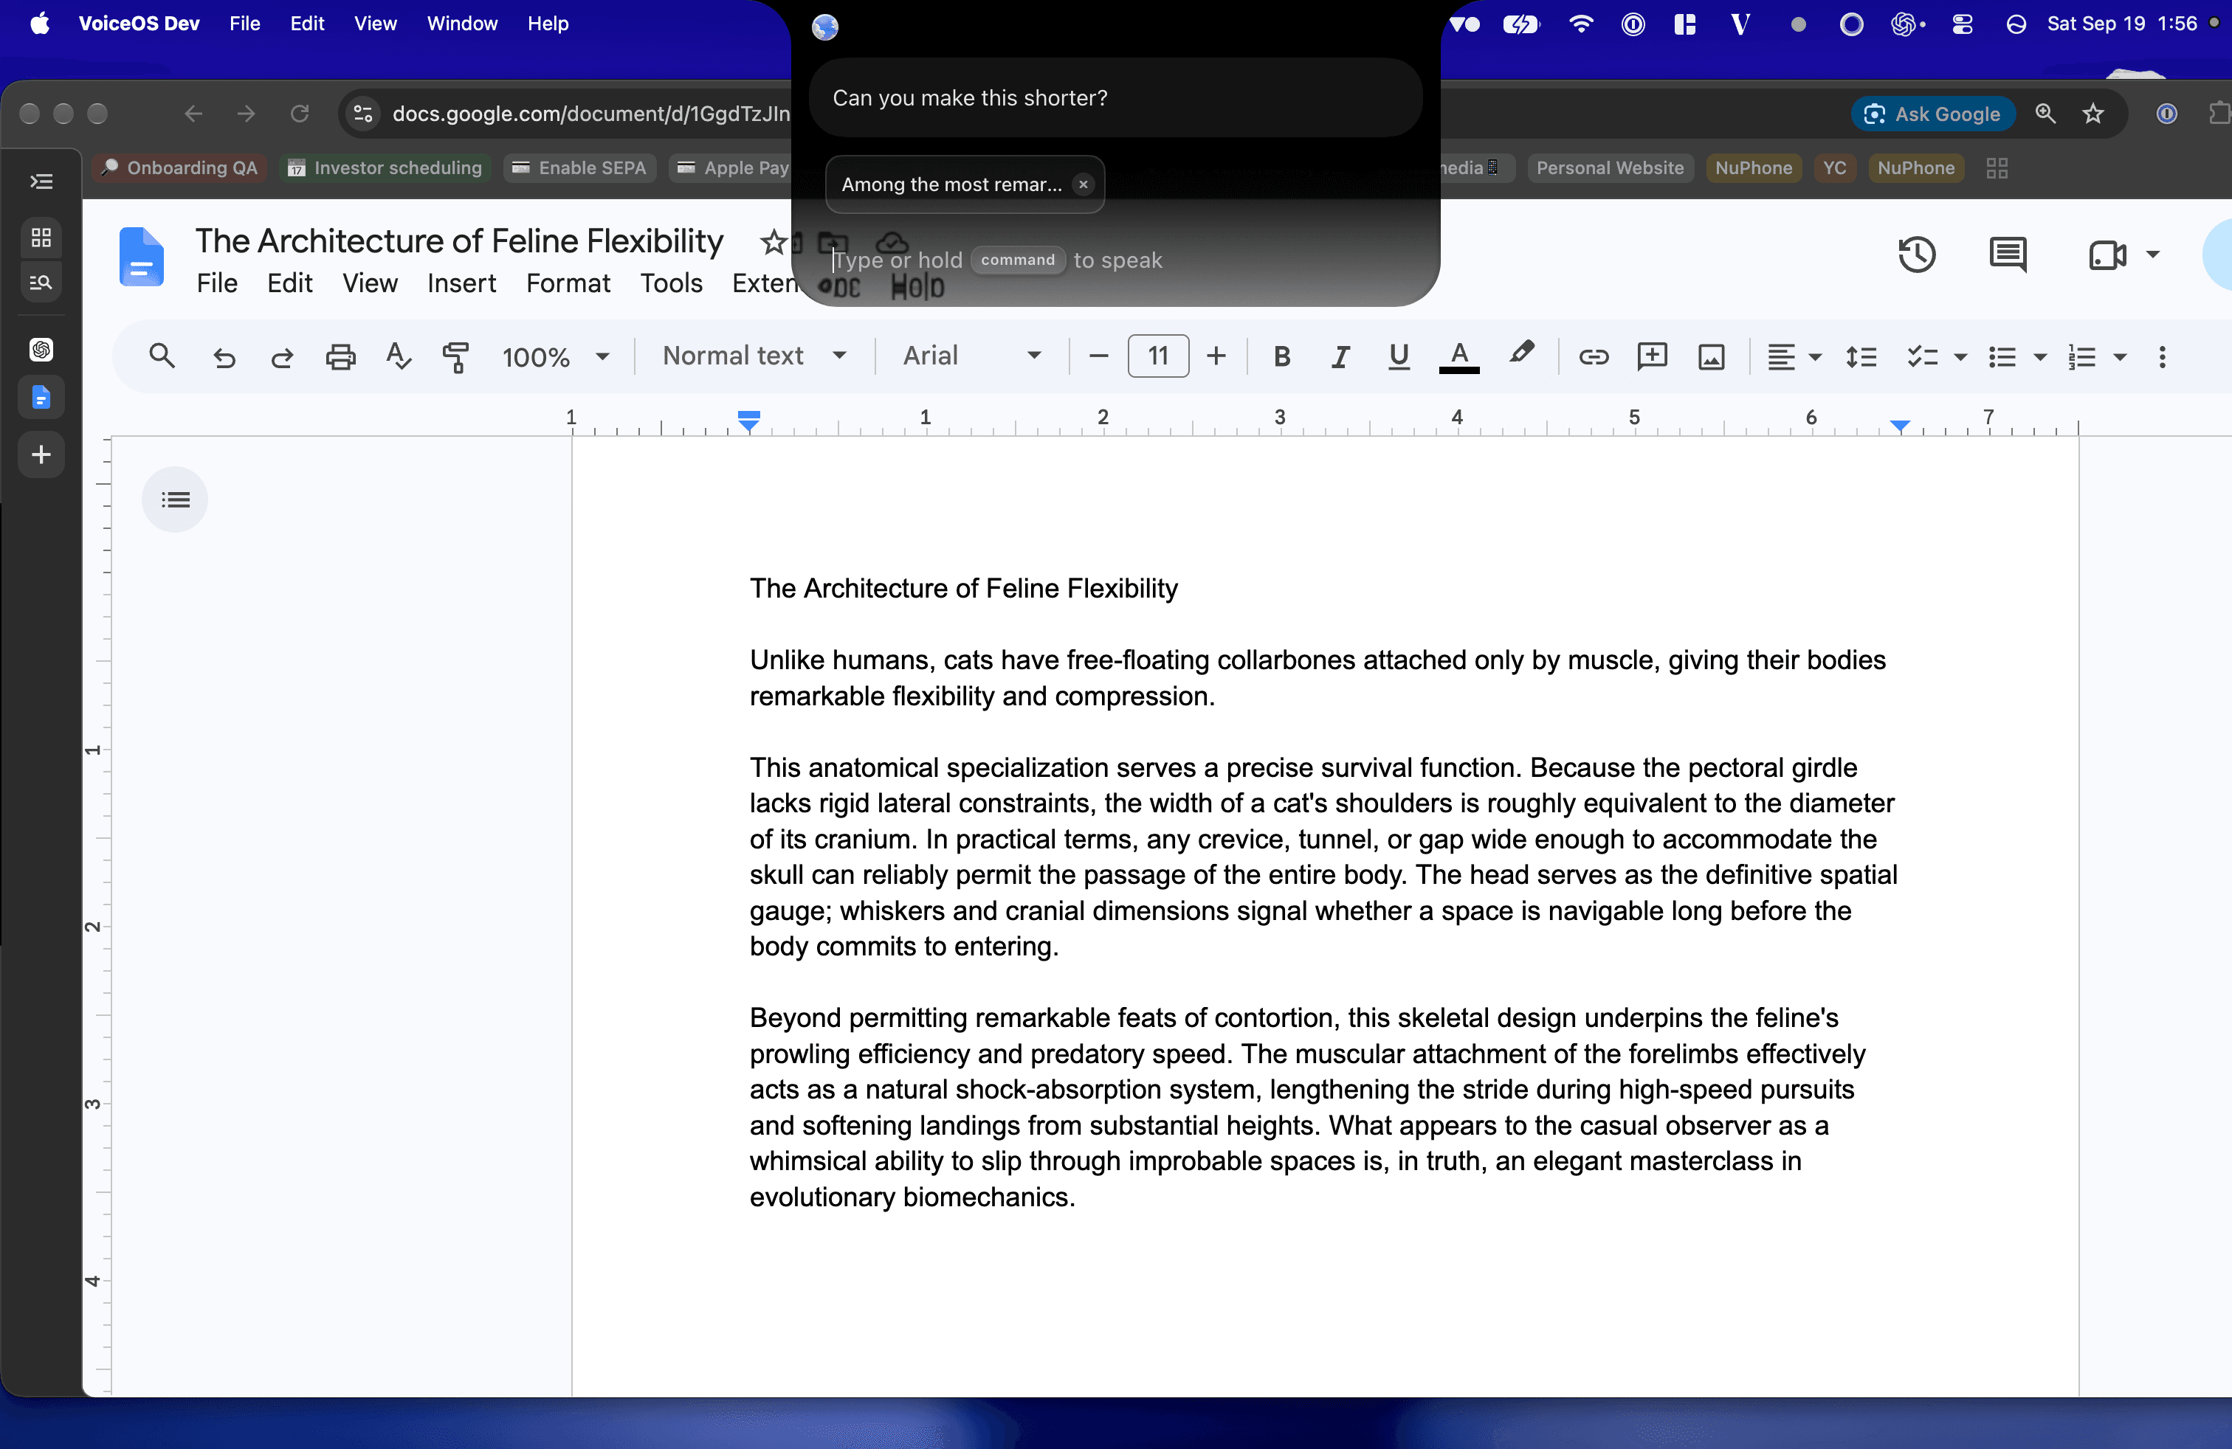Viewport: 2232px width, 1449px height.
Task: Redo the last action
Action: click(281, 357)
